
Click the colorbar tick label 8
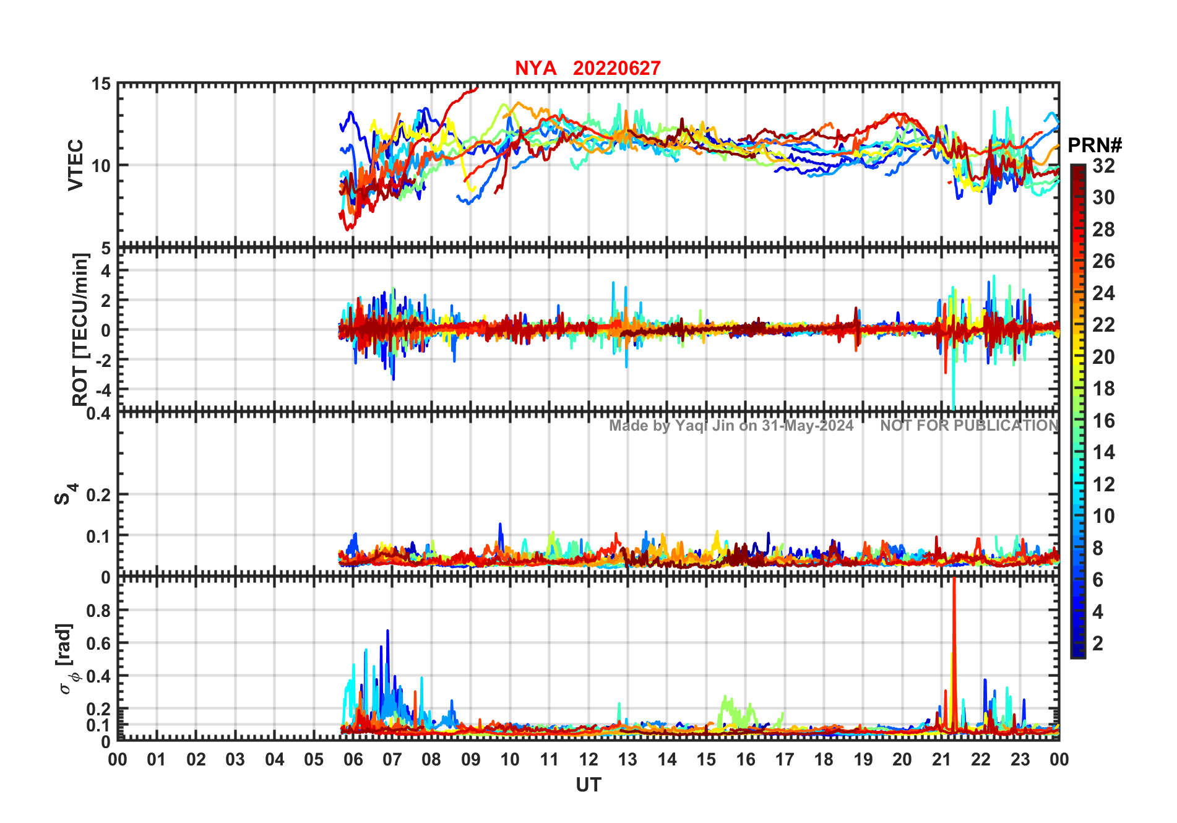coord(1098,548)
